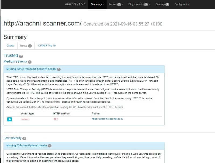
Task: Expand the Issues dropdown in top navbar
Action: point(116,4)
